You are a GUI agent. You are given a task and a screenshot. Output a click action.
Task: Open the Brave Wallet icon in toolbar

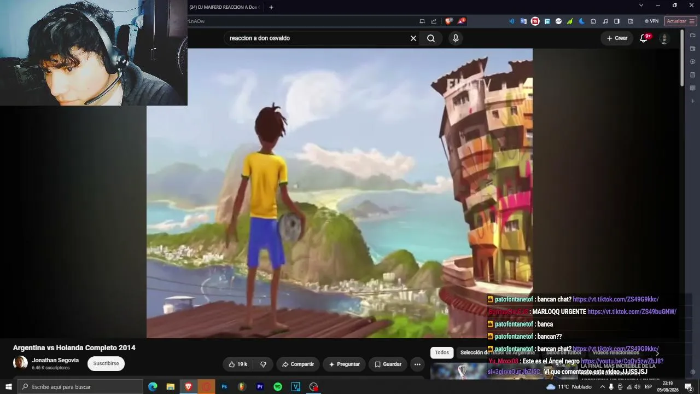(x=631, y=21)
